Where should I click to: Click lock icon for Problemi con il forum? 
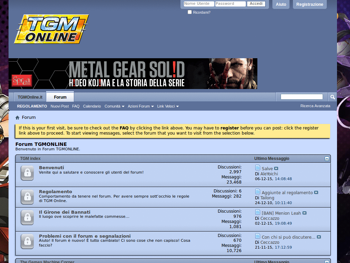click(27, 241)
